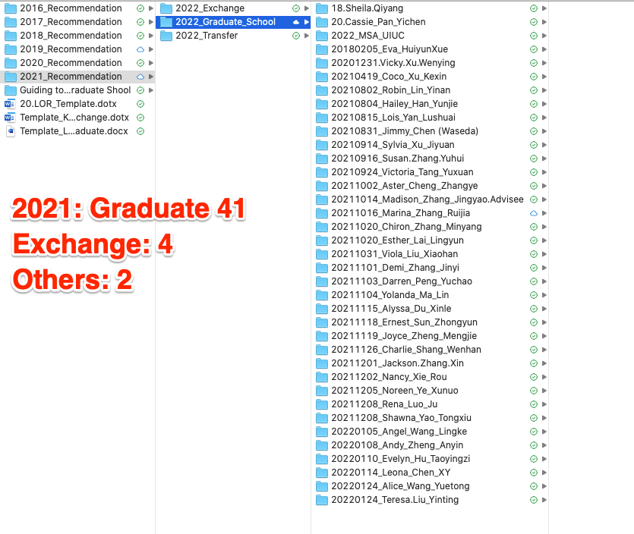634x534 pixels.
Task: Select the 2018_Recommendation folder
Action: point(79,36)
